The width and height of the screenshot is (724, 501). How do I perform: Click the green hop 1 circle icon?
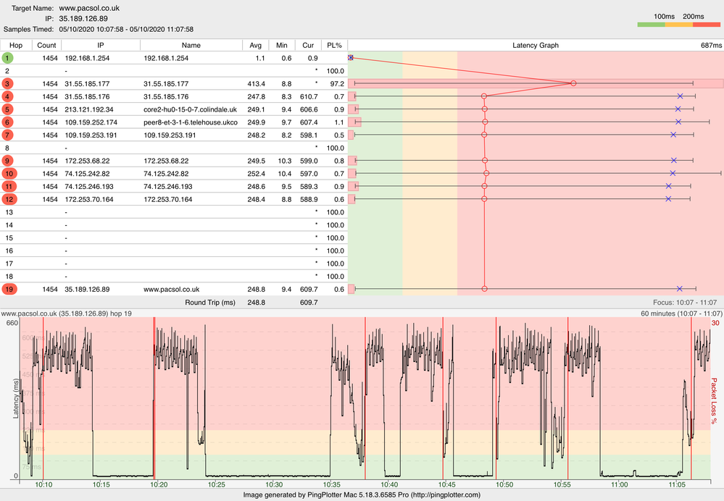[7, 57]
